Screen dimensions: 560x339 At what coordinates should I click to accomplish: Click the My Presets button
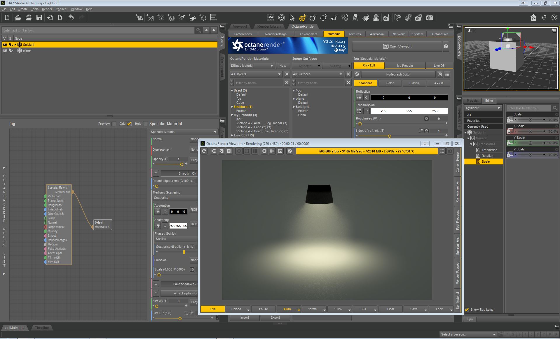(x=405, y=66)
